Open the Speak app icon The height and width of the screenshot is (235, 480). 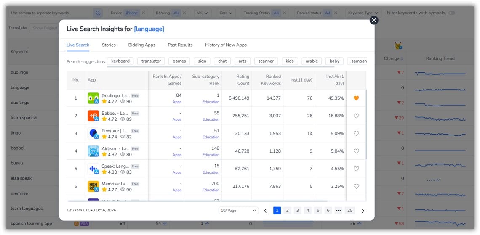[93, 169]
